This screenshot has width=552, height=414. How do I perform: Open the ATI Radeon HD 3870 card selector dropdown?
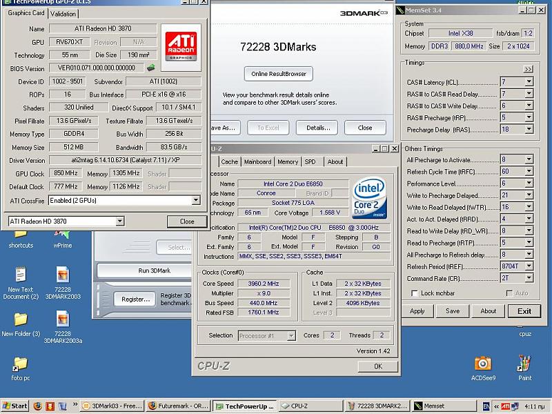tap(119, 221)
